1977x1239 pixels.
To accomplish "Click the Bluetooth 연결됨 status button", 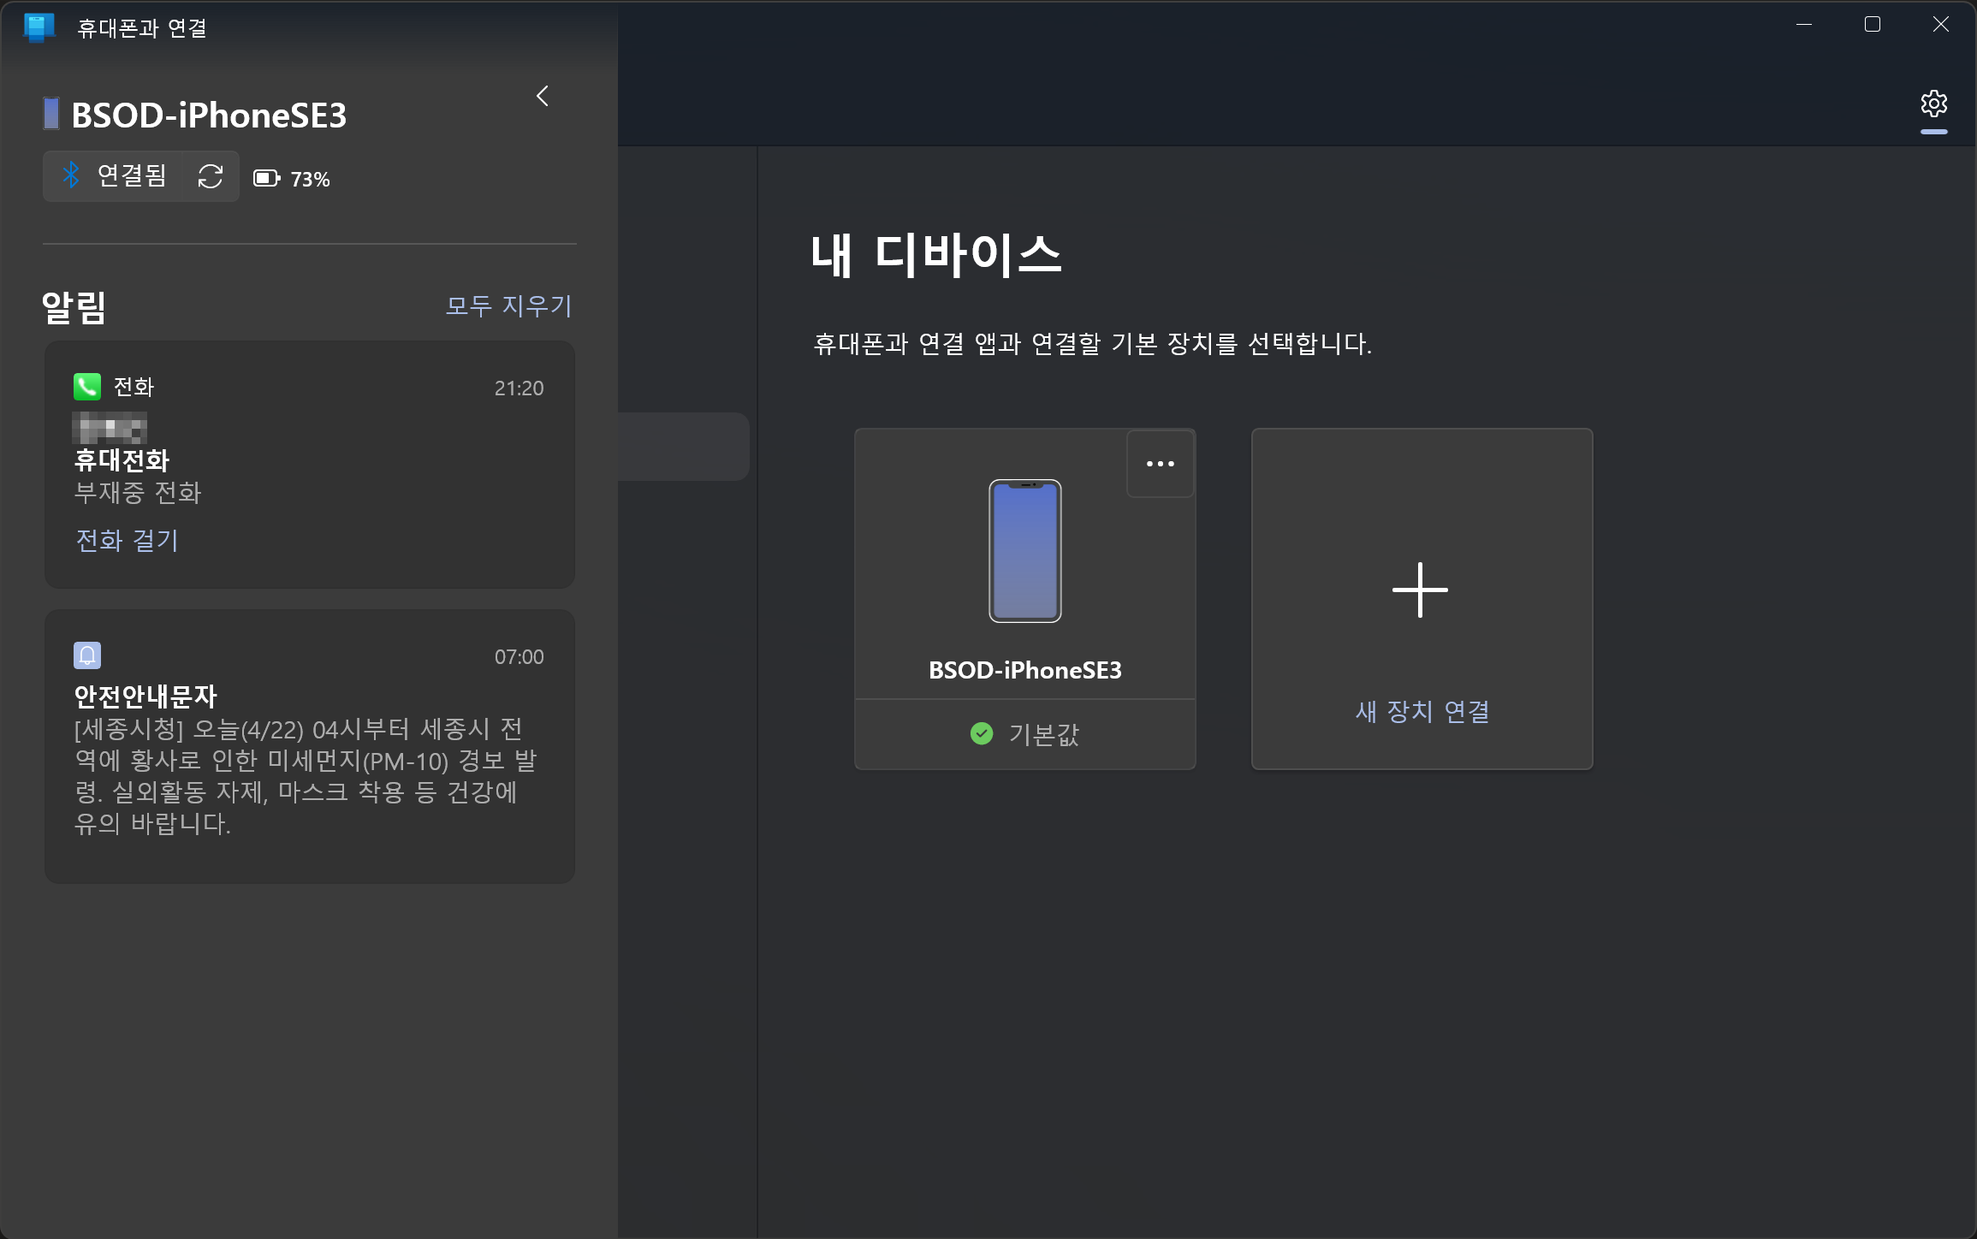I will tap(114, 176).
